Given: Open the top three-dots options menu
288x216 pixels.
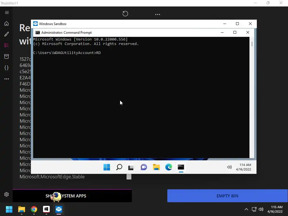Looking at the screenshot, I should [157, 14].
